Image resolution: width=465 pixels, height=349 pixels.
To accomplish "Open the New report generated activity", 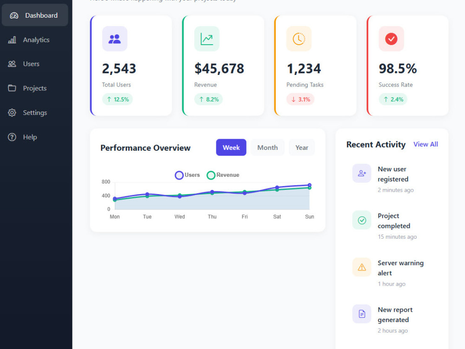I will [392, 320].
